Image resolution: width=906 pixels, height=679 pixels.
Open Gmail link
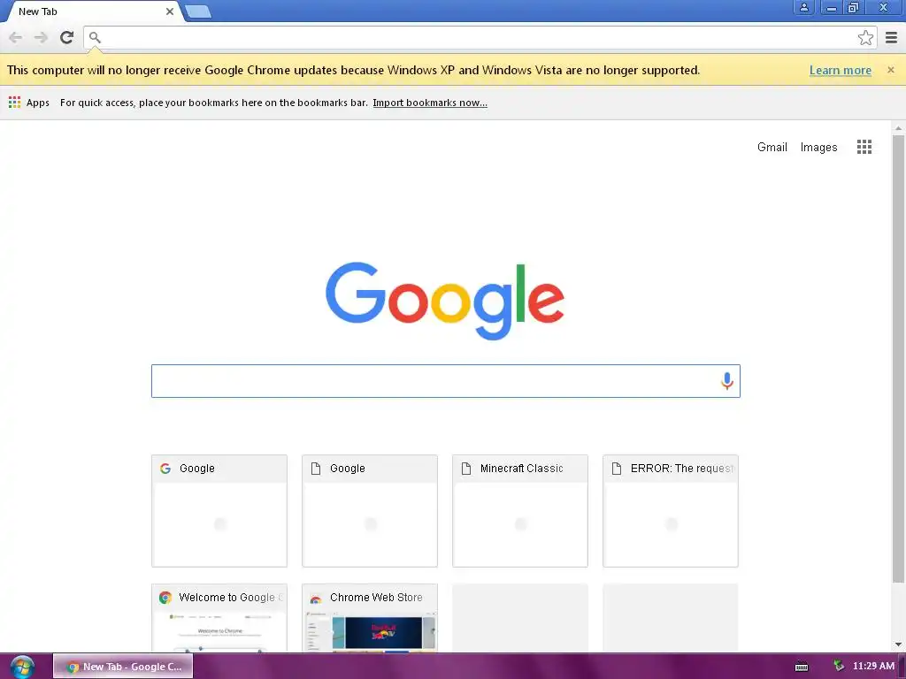(x=772, y=148)
